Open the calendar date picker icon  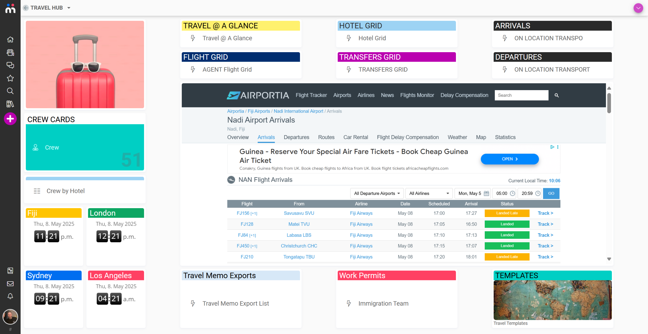pyautogui.click(x=486, y=193)
